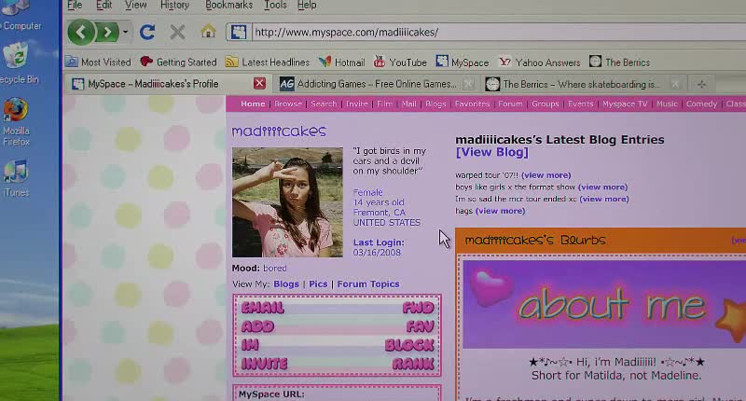Viewport: 746px width, 401px height.
Task: Open the Bookmarks menu
Action: click(x=228, y=6)
